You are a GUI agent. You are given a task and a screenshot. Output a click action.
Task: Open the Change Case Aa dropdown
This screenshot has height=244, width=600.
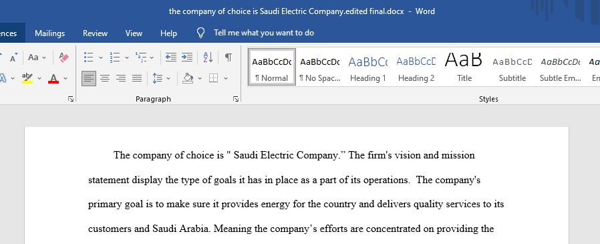[37, 57]
